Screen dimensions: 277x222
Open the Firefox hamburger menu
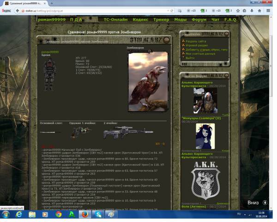point(268,11)
